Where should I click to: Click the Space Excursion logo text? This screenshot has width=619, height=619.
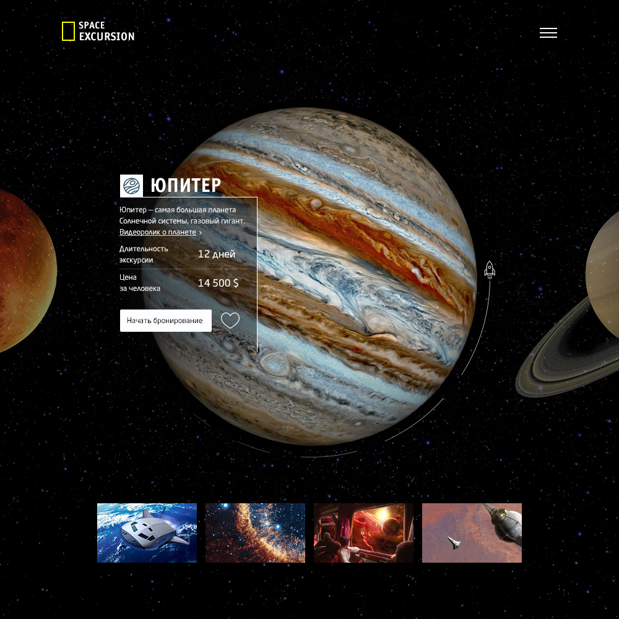[106, 31]
